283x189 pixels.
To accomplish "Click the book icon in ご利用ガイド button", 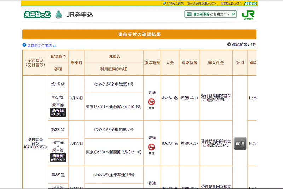I will (x=189, y=14).
